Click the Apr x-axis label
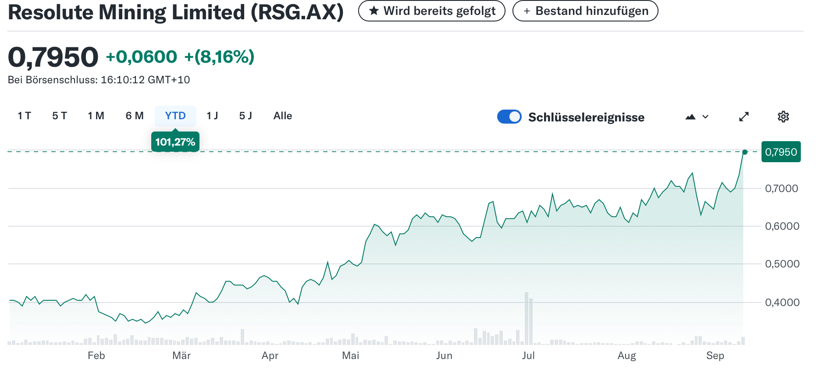Image resolution: width=822 pixels, height=377 pixels. [270, 356]
